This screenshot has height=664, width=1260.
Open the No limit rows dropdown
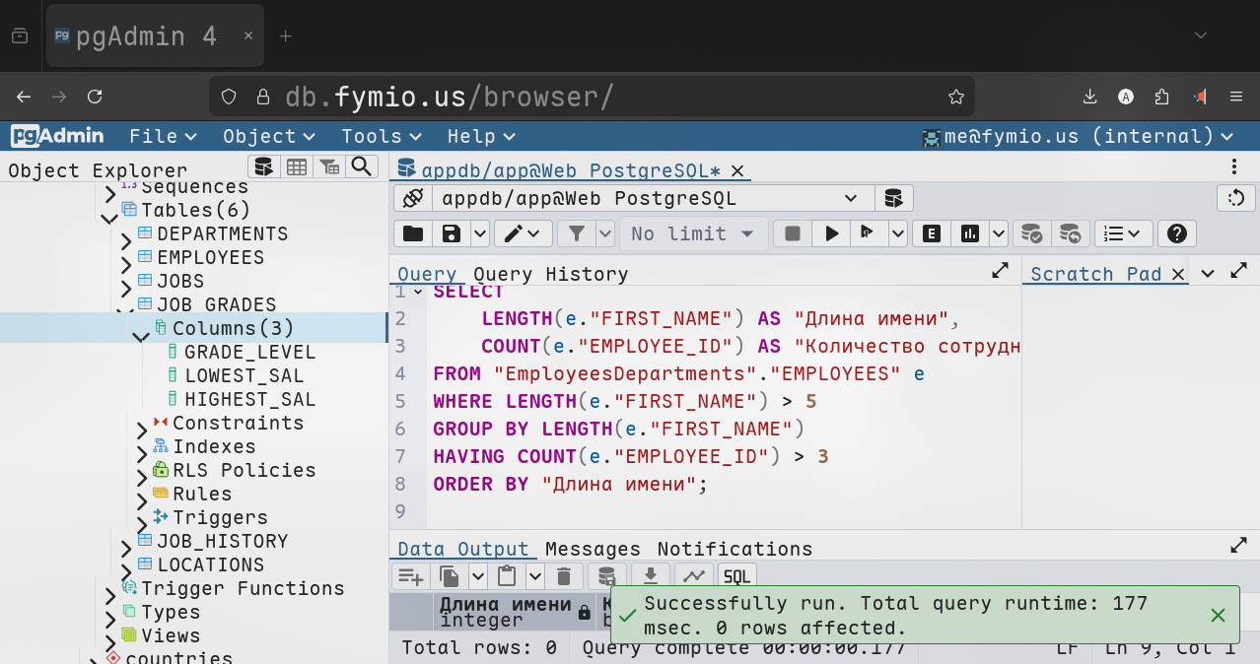click(x=692, y=233)
